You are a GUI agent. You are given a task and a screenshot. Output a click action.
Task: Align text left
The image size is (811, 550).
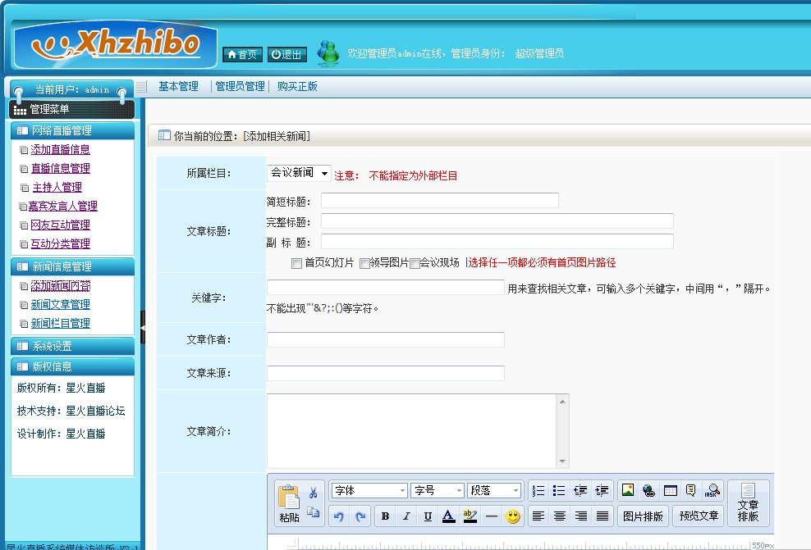538,516
